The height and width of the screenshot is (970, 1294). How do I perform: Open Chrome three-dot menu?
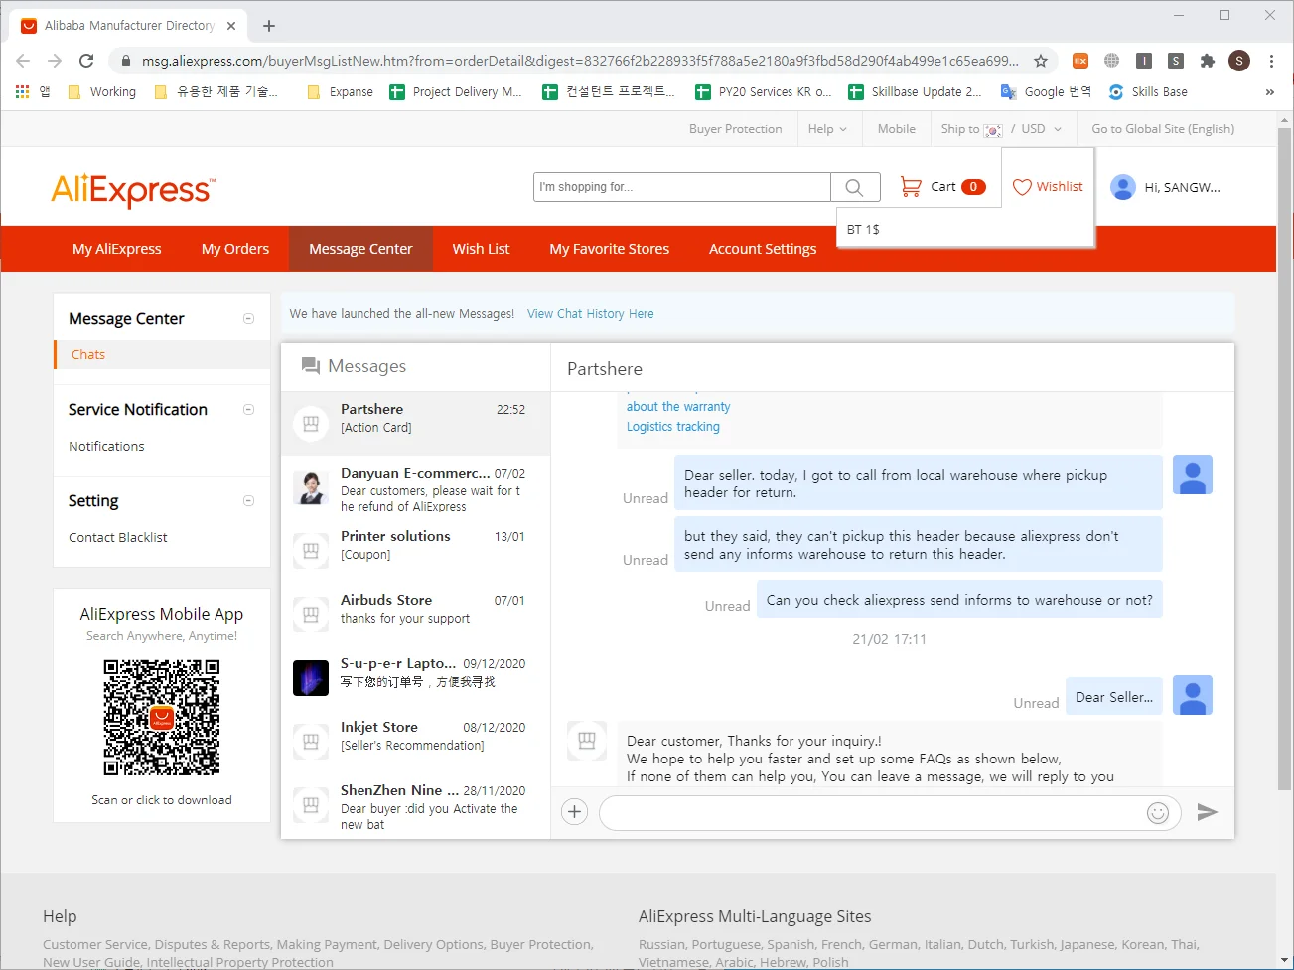(x=1271, y=61)
